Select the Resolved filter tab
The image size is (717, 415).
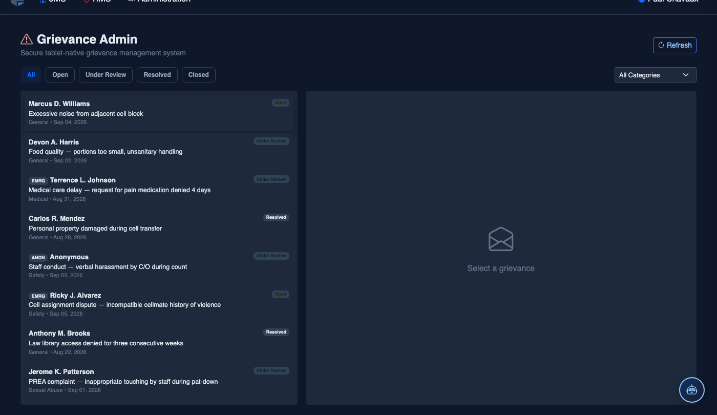157,75
